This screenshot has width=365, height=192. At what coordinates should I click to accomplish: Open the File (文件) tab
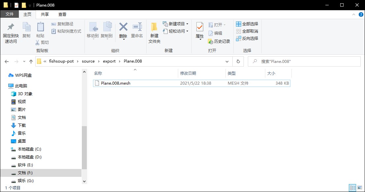click(x=10, y=14)
